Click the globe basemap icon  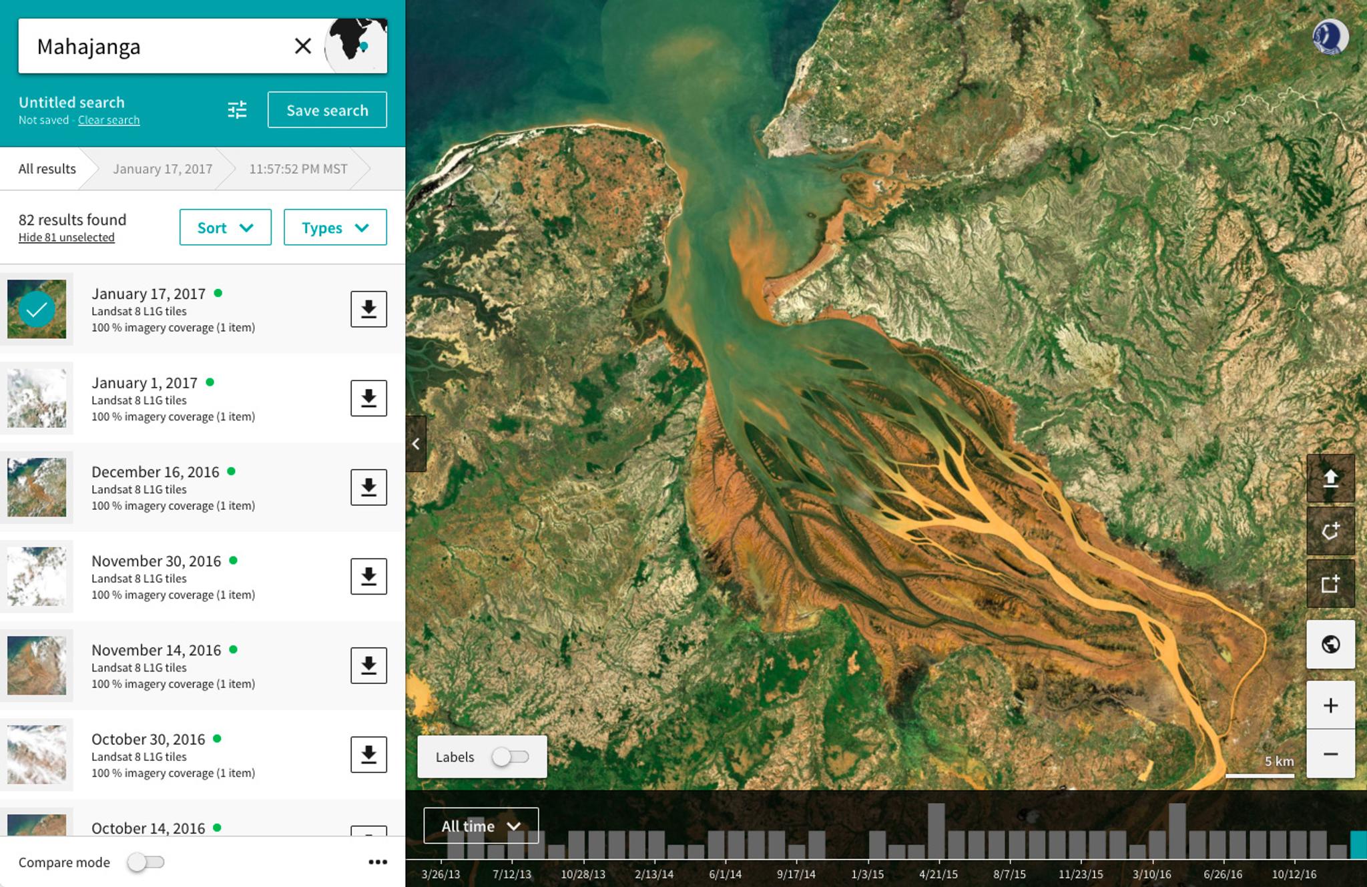coord(1330,644)
